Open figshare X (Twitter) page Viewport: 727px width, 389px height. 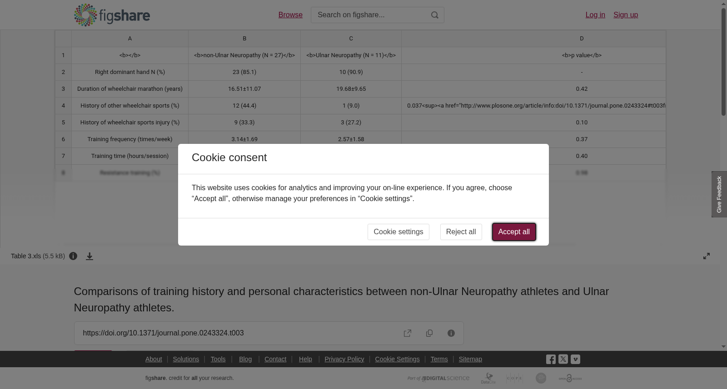pyautogui.click(x=563, y=359)
